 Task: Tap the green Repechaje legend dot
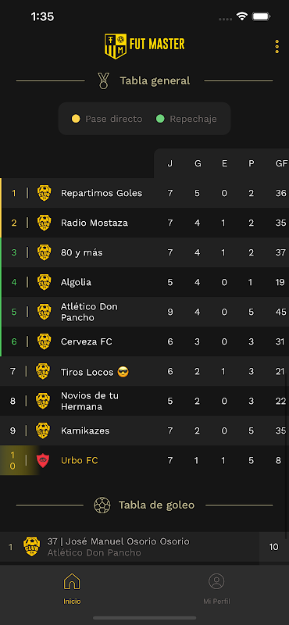tap(160, 119)
